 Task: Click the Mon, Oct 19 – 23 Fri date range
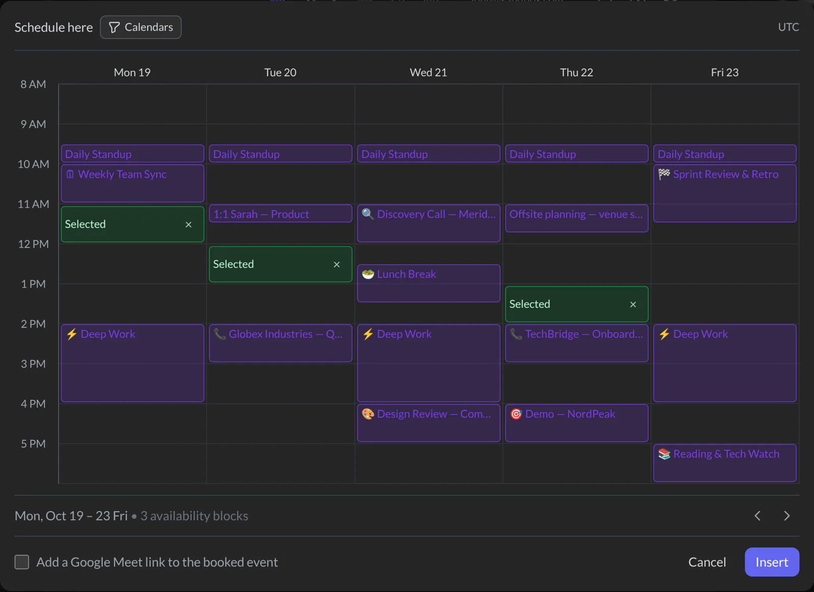point(71,516)
